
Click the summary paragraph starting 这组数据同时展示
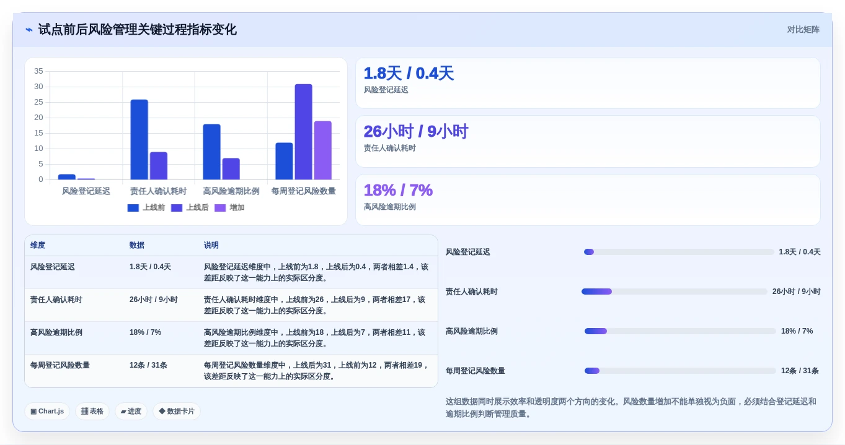point(631,408)
